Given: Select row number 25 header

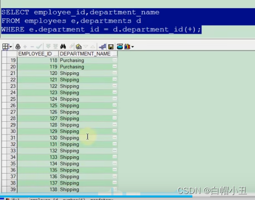Looking at the screenshot, I should click(12, 99).
